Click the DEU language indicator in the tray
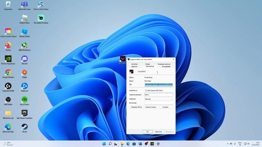Screen dimensions: 262x147 pyautogui.click(x=240, y=144)
